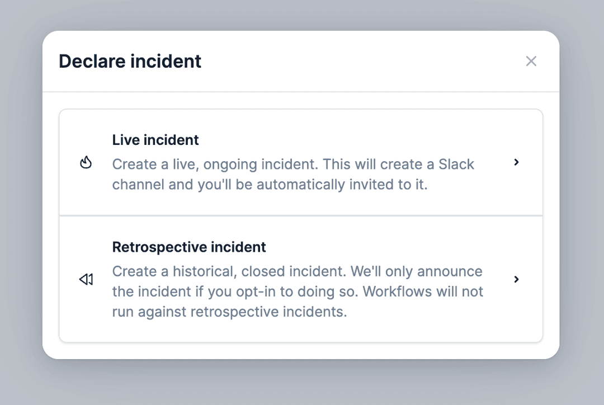The width and height of the screenshot is (604, 405).
Task: Click the Live incident heading text
Action: click(155, 140)
